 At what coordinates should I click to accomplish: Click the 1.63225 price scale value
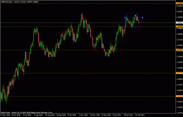(179, 11)
